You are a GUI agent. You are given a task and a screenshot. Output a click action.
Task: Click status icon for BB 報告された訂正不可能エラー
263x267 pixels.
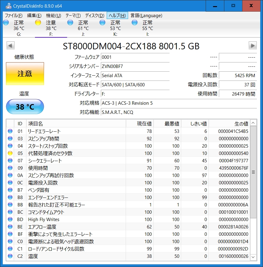click(10, 205)
